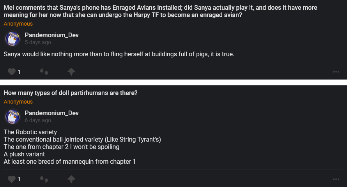Image resolution: width=347 pixels, height=187 pixels.
Task: Share the Enraged Avians answer using the arrow icon
Action: (x=71, y=72)
